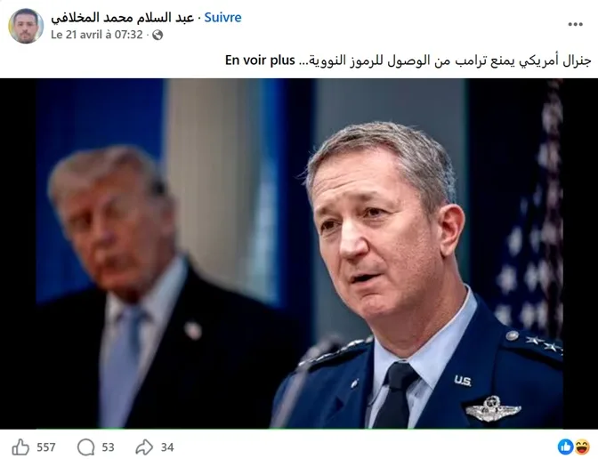Click the share arrow icon
This screenshot has width=598, height=459.
point(144,447)
